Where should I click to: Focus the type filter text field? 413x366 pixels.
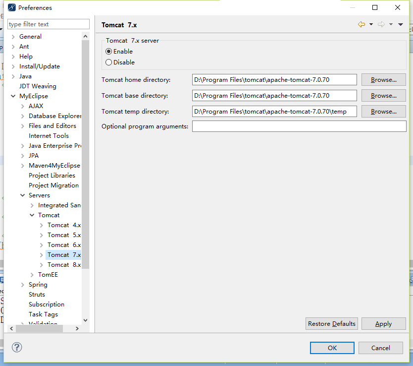click(x=49, y=24)
